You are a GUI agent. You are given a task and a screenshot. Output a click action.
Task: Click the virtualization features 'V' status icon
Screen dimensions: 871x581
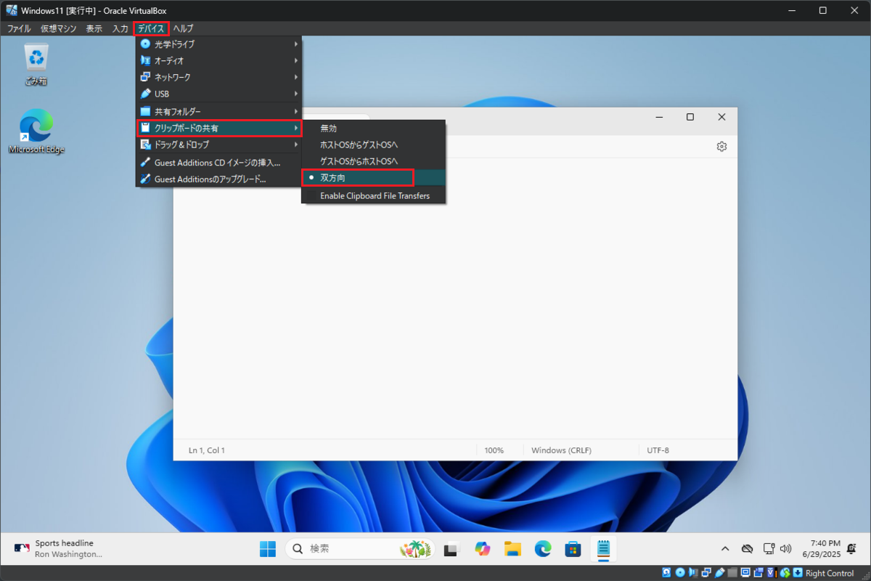click(x=772, y=573)
